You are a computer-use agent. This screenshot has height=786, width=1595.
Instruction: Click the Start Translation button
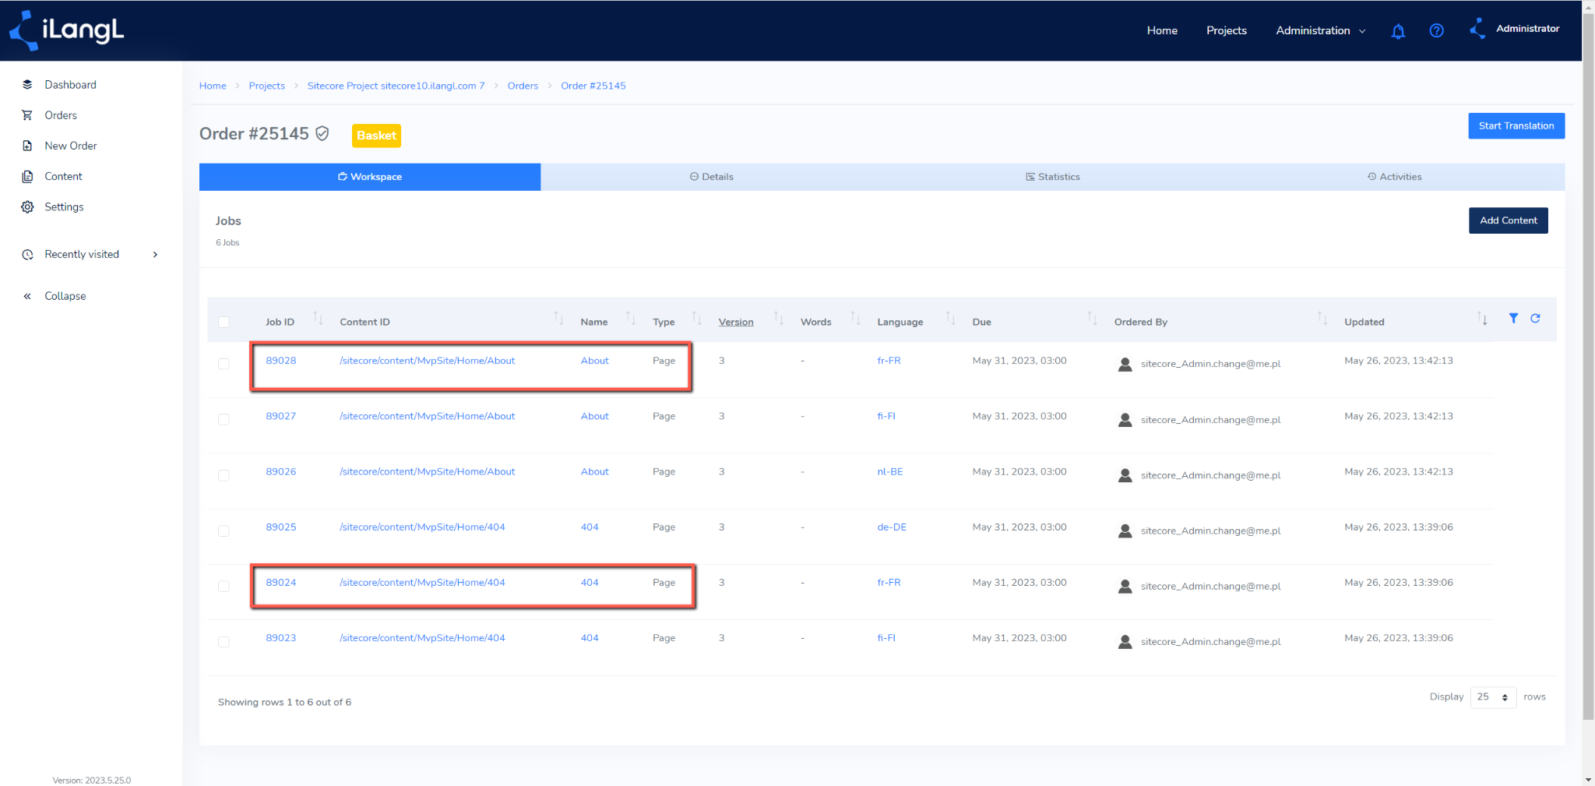click(1516, 125)
